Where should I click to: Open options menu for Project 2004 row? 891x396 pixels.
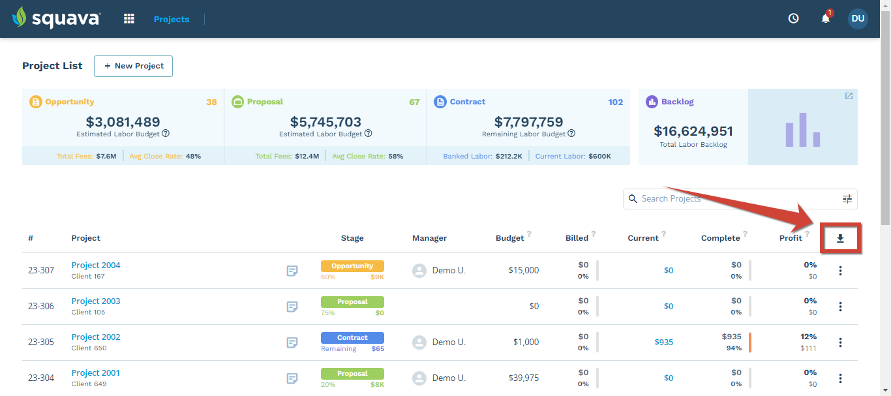pos(840,270)
